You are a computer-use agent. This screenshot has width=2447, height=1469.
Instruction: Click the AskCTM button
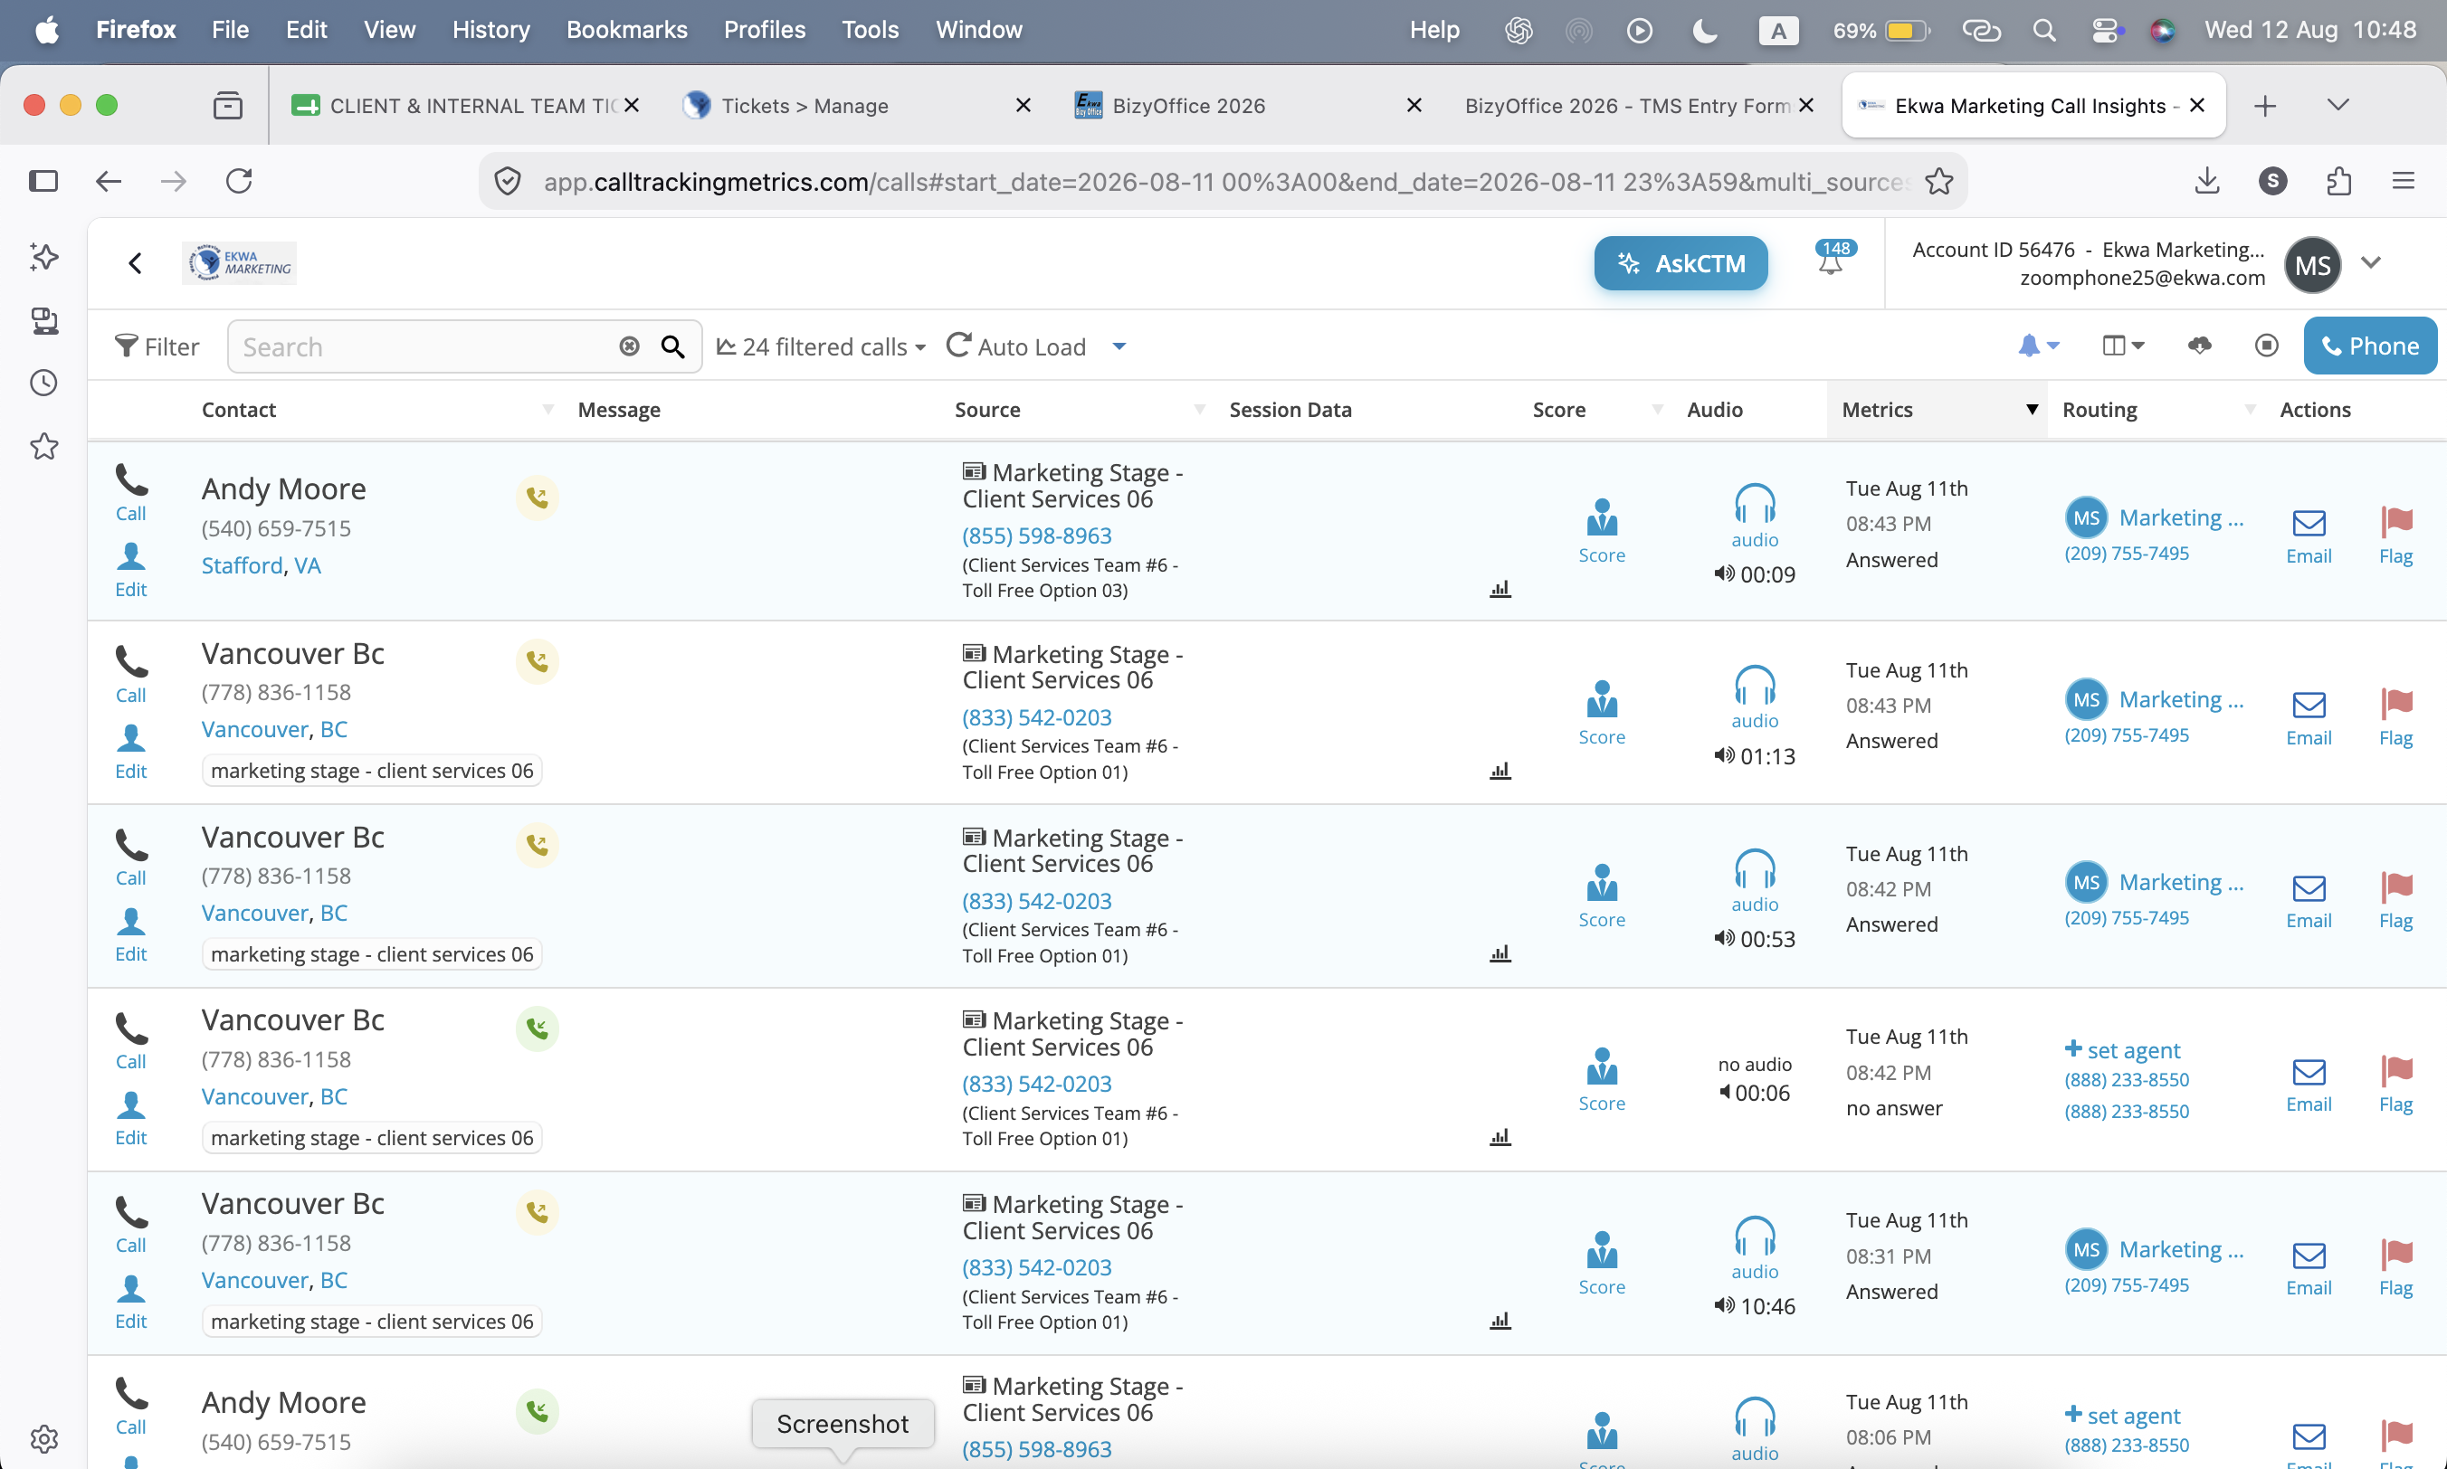tap(1681, 263)
